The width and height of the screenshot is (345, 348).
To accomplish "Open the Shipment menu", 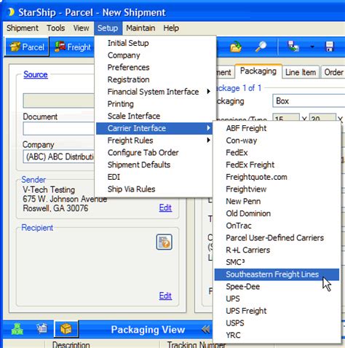I will pyautogui.click(x=23, y=28).
